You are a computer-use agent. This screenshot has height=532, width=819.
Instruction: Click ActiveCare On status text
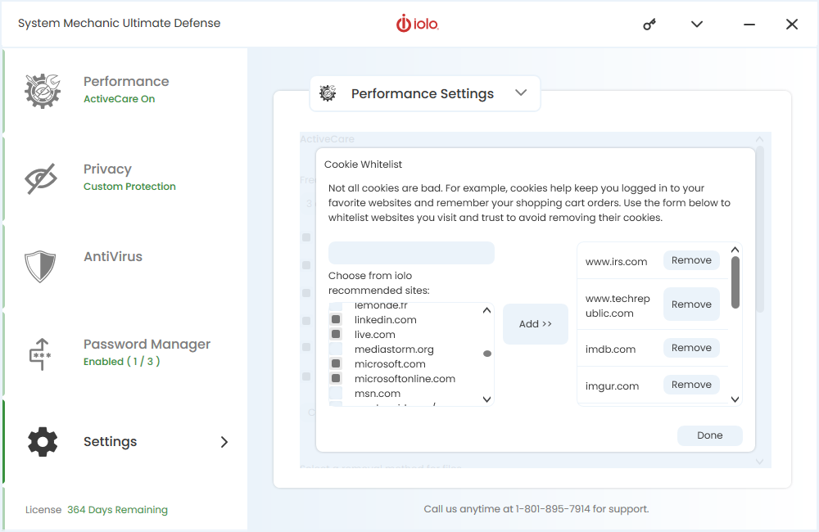(x=119, y=99)
